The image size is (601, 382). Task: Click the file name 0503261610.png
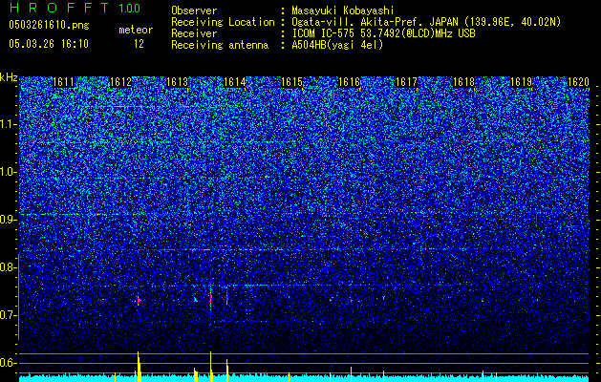click(x=49, y=26)
